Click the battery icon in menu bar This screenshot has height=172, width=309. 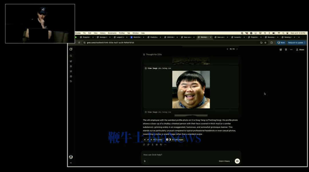[274, 33]
